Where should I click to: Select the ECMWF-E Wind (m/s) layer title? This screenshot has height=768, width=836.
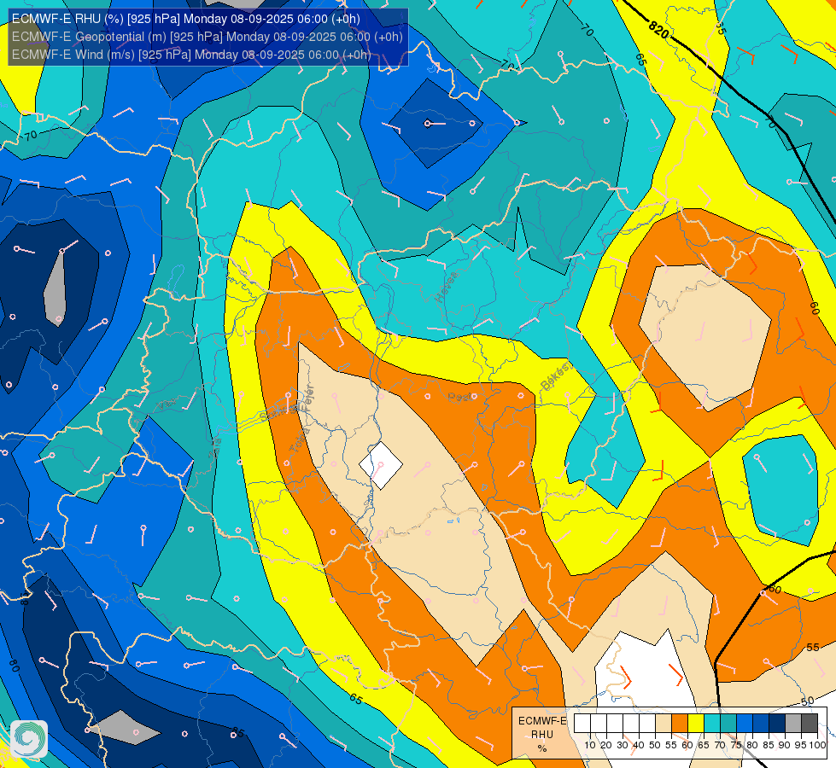click(191, 55)
